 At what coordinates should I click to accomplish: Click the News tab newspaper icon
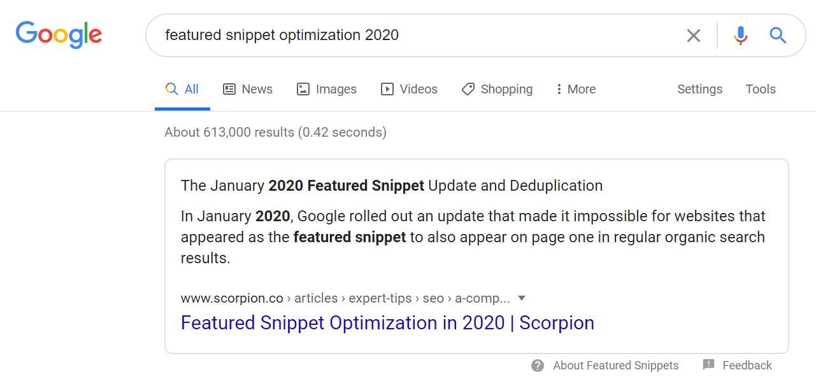[229, 89]
